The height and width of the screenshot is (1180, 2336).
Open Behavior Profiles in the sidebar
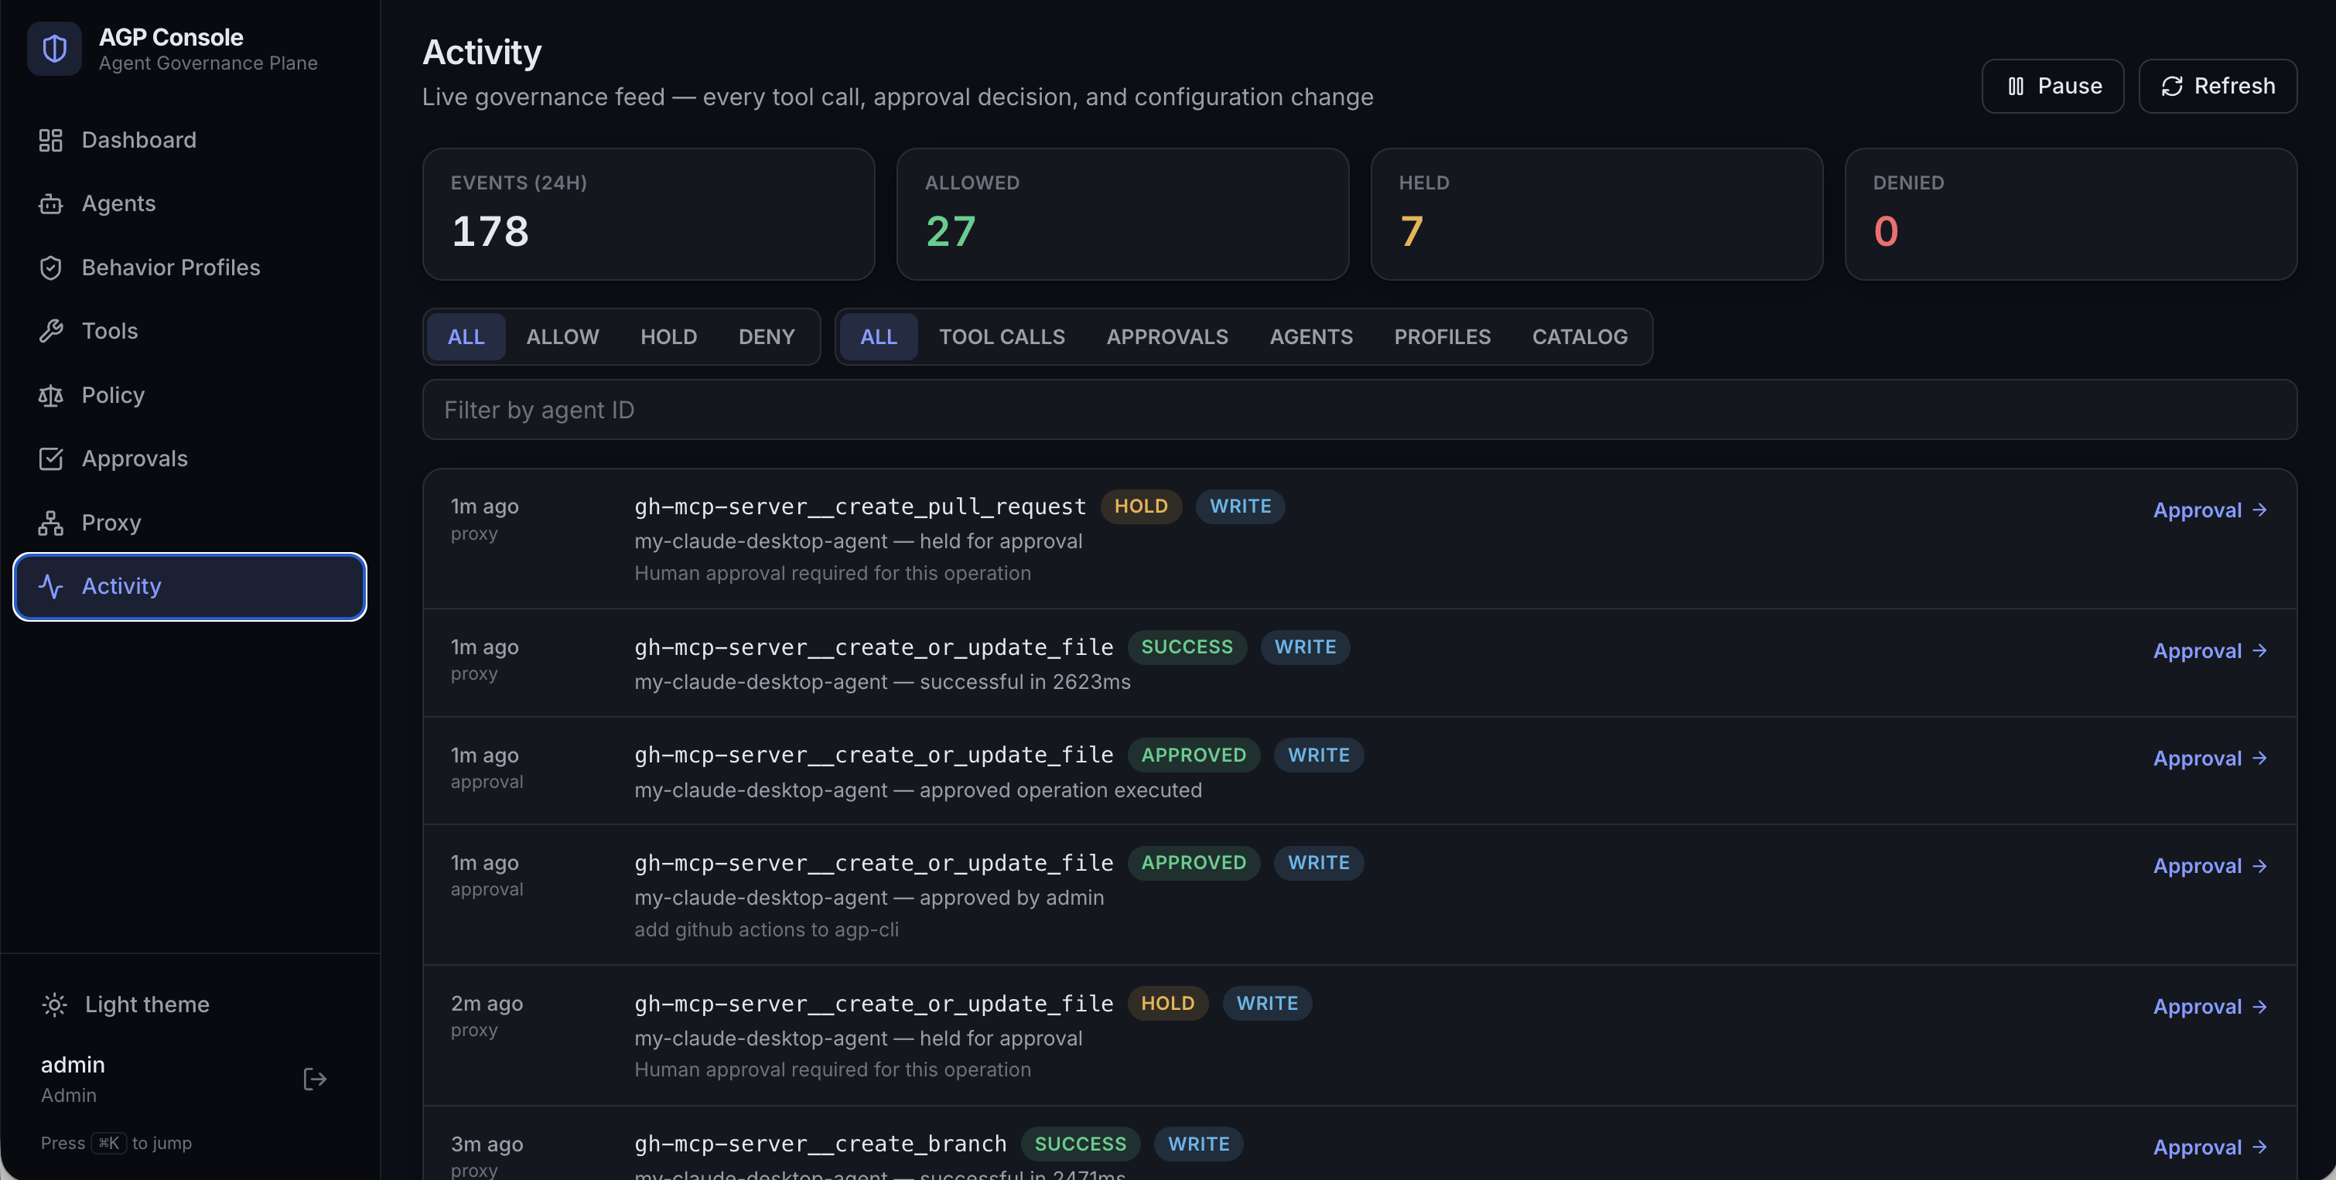pos(190,268)
